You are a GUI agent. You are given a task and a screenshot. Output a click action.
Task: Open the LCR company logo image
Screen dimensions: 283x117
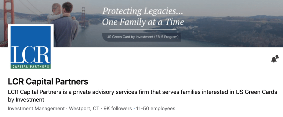pyautogui.click(x=31, y=47)
